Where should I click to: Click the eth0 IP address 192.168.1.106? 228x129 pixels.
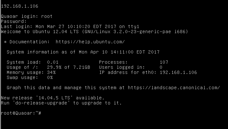tap(178, 72)
